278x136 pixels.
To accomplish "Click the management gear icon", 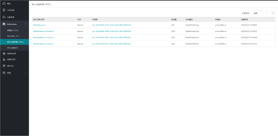I will point(4,73).
